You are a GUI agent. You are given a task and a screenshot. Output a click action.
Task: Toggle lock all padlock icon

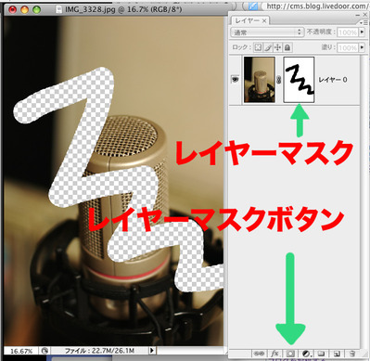pos(287,47)
